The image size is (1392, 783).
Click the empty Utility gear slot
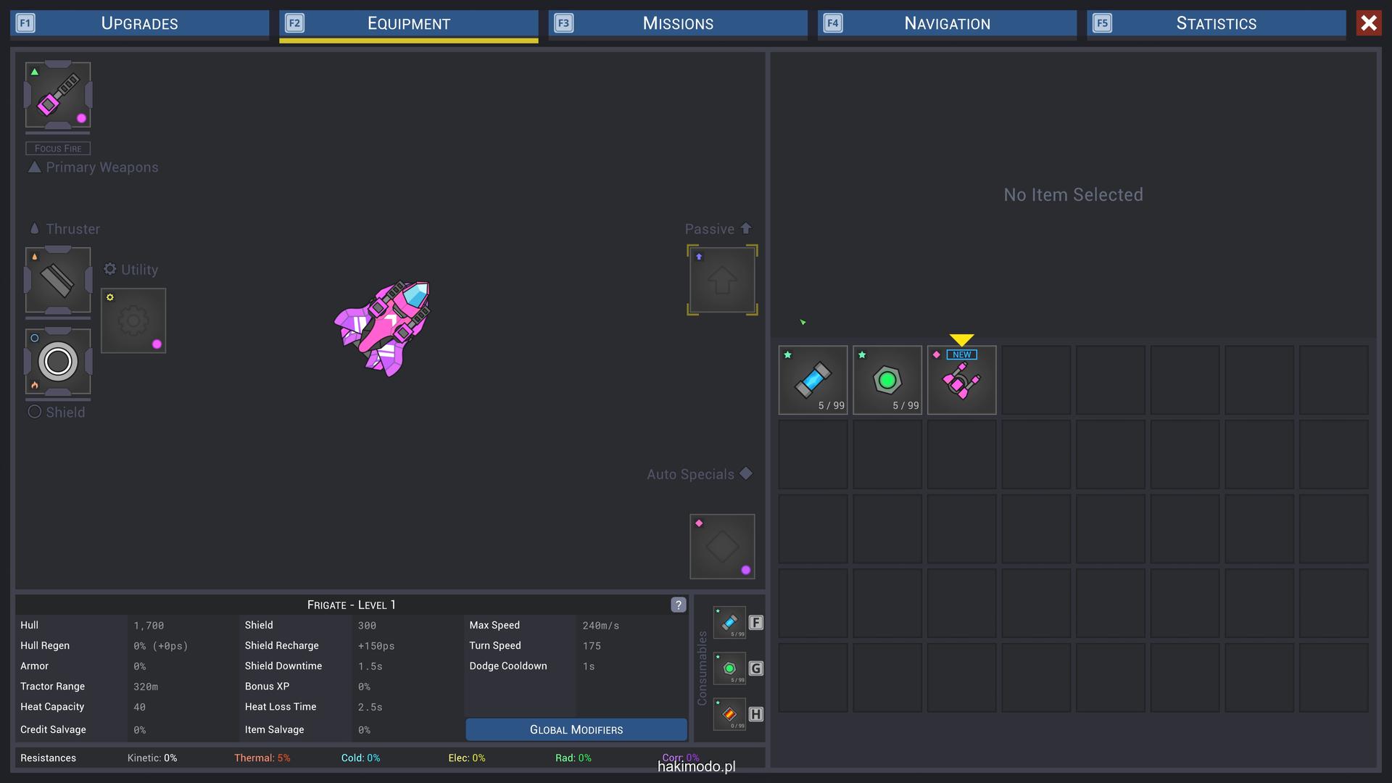pos(133,320)
